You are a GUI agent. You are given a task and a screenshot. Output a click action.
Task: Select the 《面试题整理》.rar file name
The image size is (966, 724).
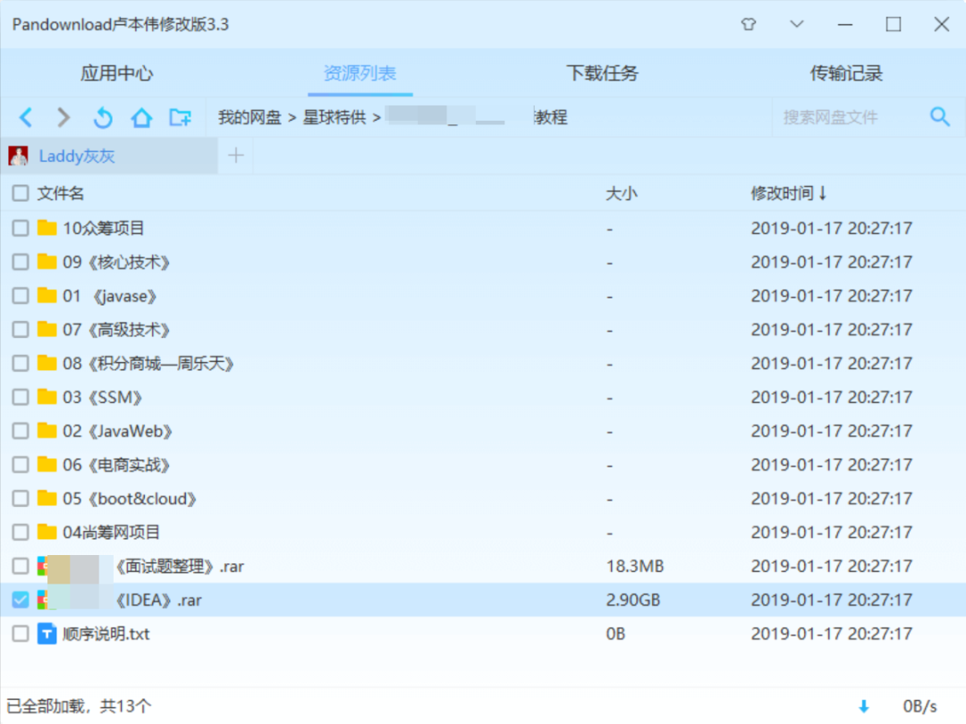click(179, 566)
